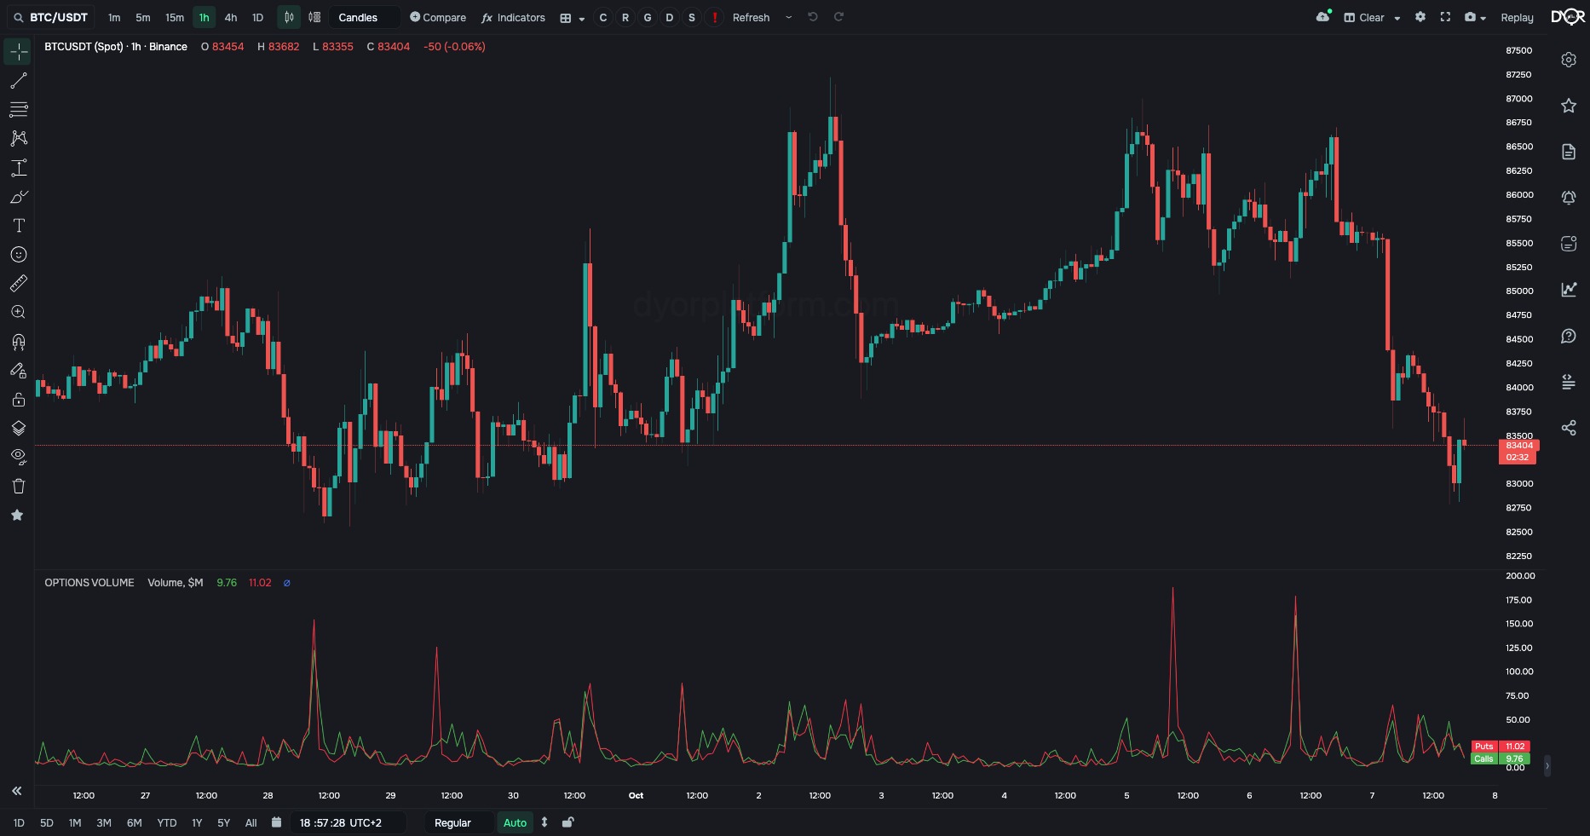Image resolution: width=1590 pixels, height=836 pixels.
Task: Open the alerts bell icon on right
Action: click(x=1569, y=198)
